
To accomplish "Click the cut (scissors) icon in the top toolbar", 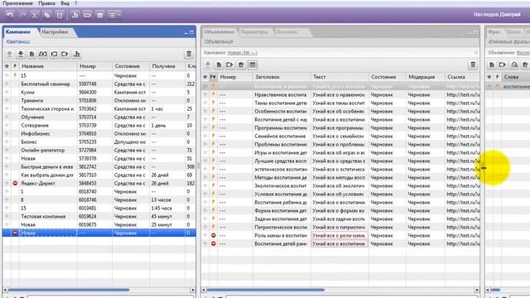I will [x=35, y=15].
